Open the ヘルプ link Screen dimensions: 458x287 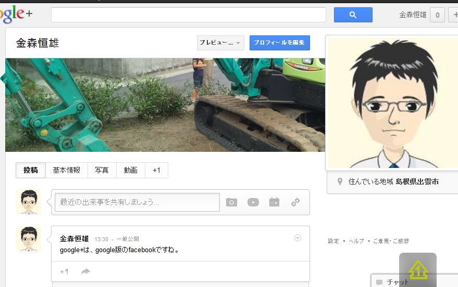coord(356,241)
